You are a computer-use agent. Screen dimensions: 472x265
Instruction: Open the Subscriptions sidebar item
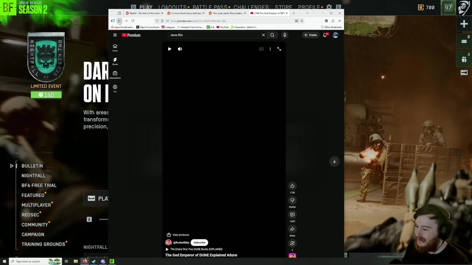115,75
